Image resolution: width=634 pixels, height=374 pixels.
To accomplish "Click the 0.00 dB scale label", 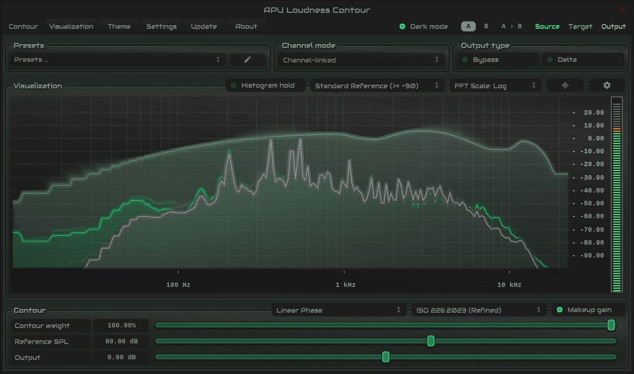I will click(595, 139).
